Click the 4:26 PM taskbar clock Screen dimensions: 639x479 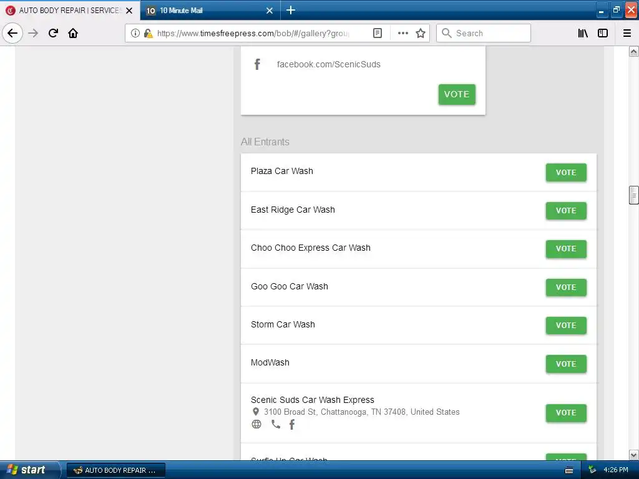(x=616, y=470)
